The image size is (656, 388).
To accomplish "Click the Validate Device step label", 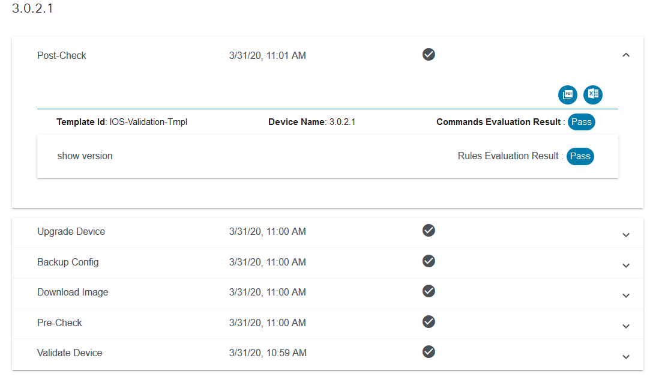I will (x=70, y=353).
